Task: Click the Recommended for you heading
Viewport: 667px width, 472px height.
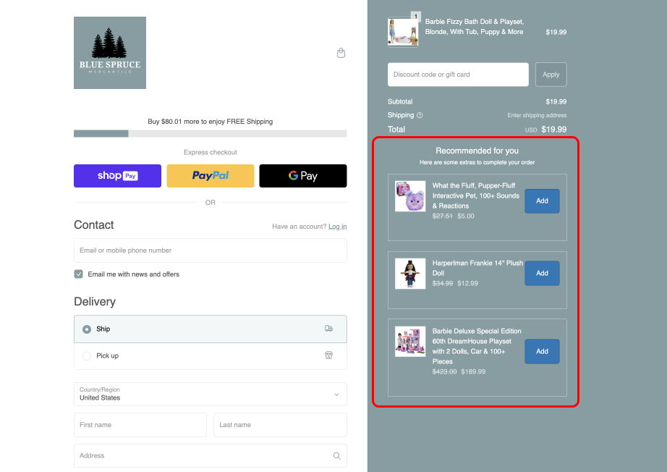Action: point(477,151)
